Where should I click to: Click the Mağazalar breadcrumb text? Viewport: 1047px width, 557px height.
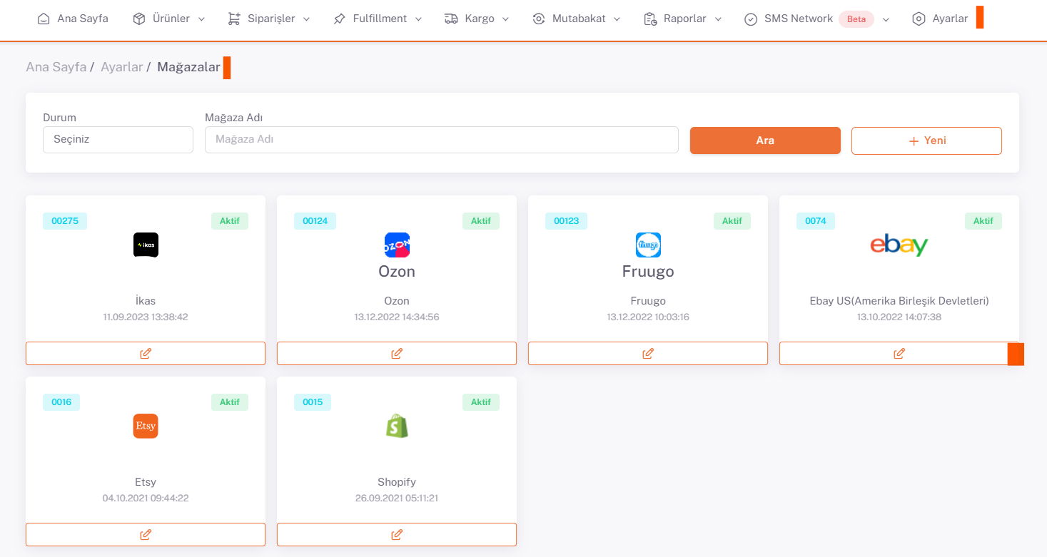coord(188,67)
